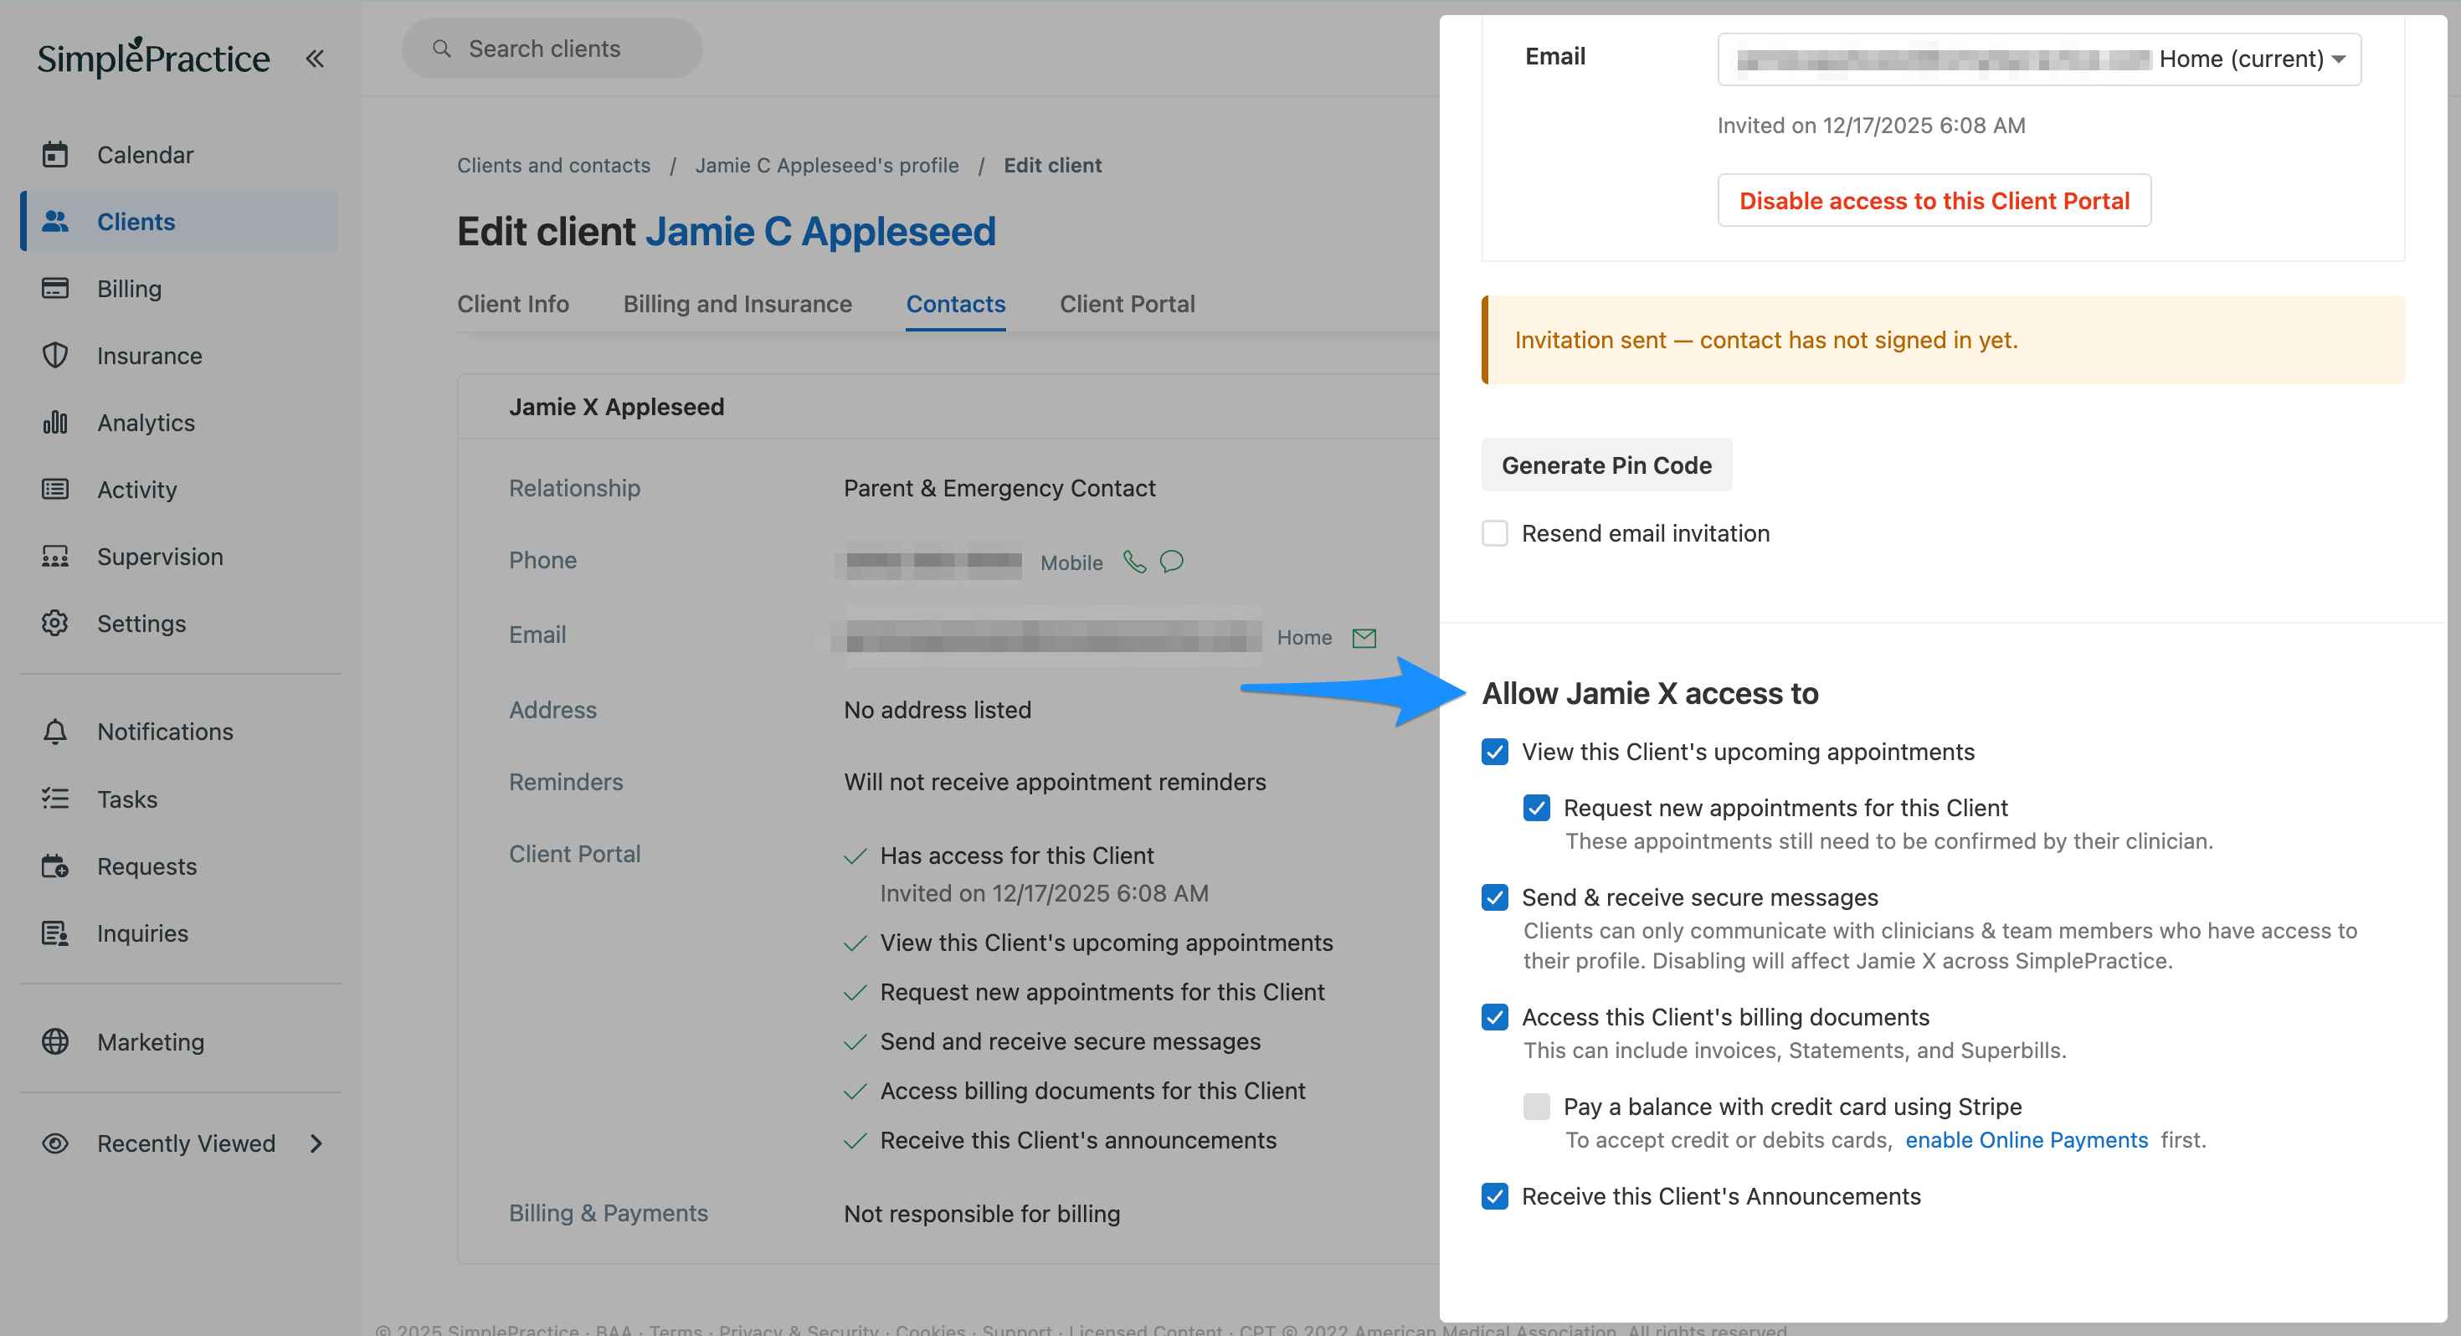The height and width of the screenshot is (1336, 2461).
Task: Expand the Recently Viewed chevron
Action: 316,1144
